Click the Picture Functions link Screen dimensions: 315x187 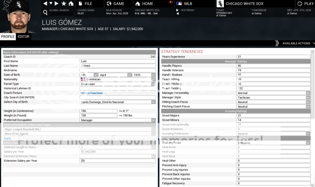[x=93, y=93]
